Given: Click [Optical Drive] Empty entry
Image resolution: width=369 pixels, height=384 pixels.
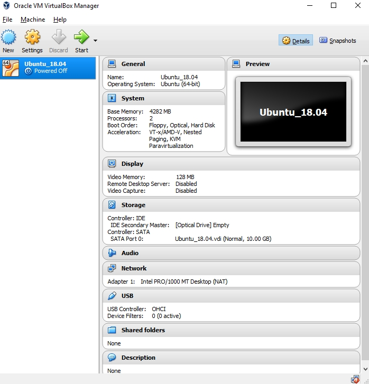Looking at the screenshot, I should 202,225.
